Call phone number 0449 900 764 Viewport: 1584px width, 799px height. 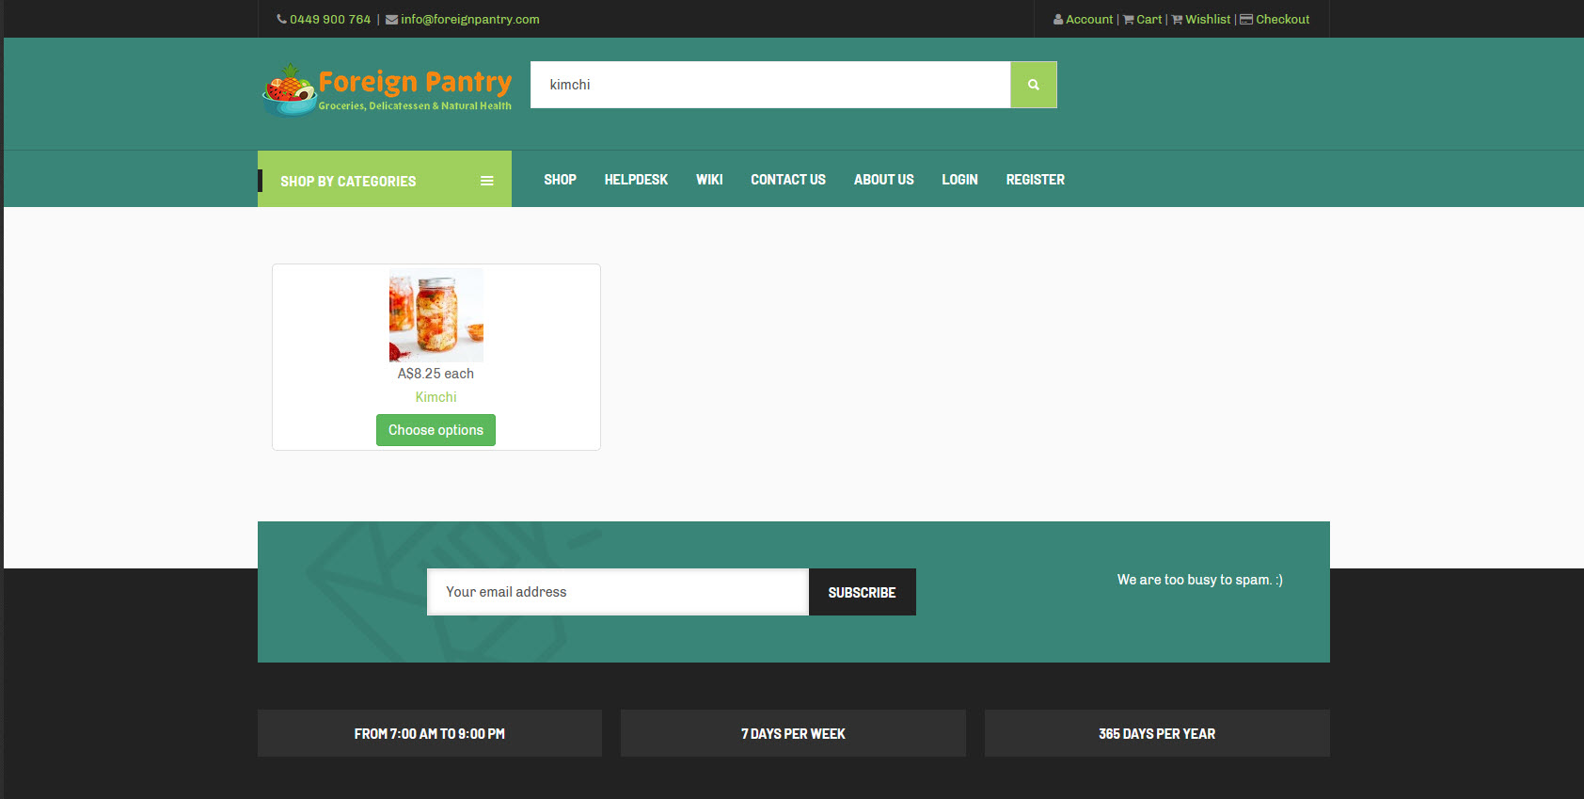click(330, 19)
